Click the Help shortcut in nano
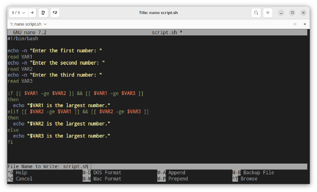317x192 pixels. [x=21, y=173]
